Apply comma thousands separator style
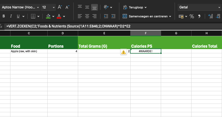222x117 pixels. (199, 16)
